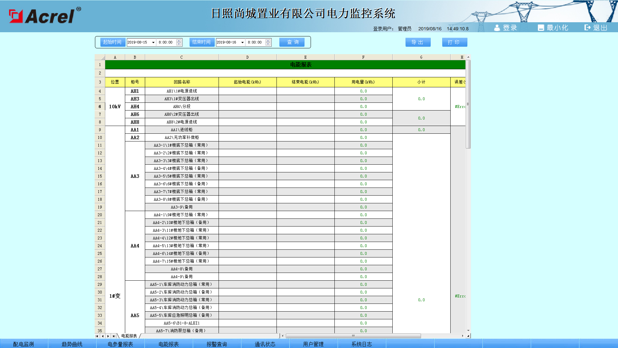This screenshot has width=618, height=348.
Task: Select column G header
Action: pyautogui.click(x=421, y=57)
